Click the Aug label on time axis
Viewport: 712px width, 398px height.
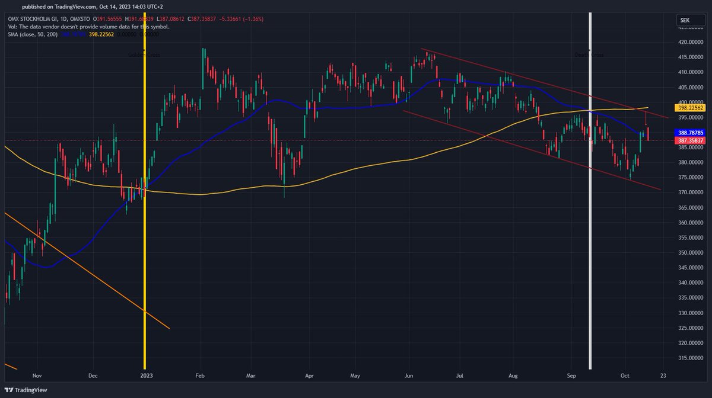(513, 375)
